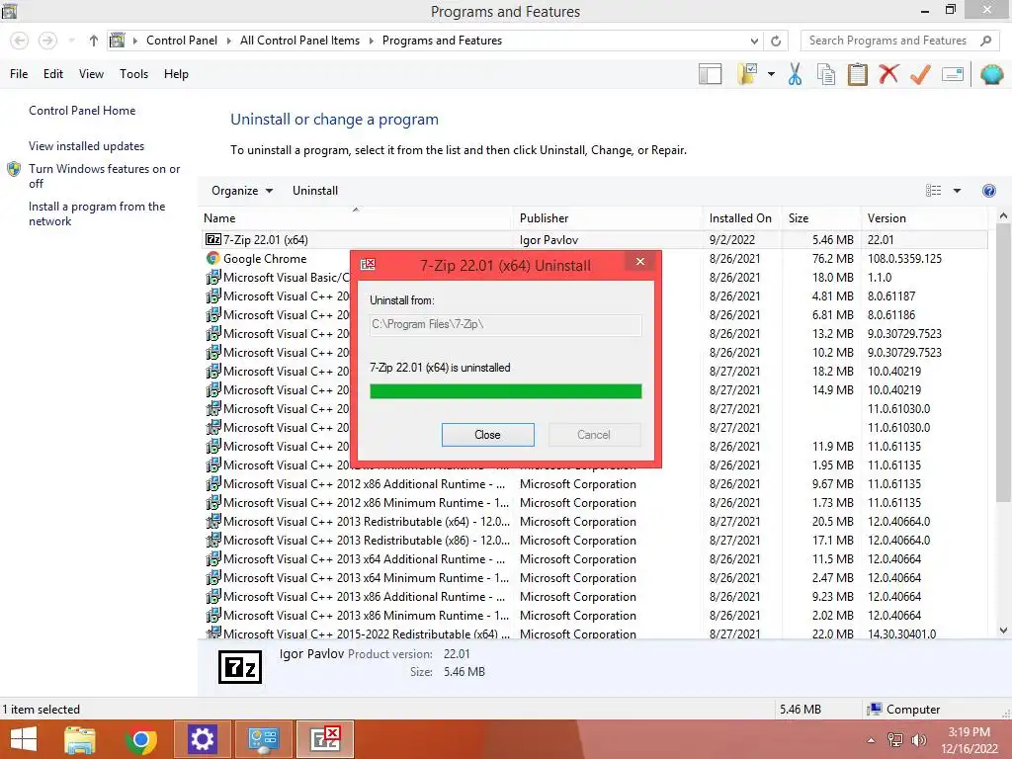Open the Edit menu
This screenshot has height=759, width=1012.
pos(53,74)
